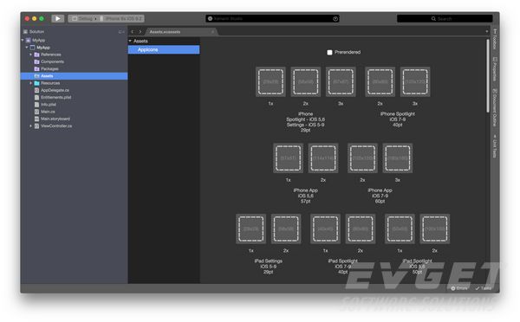Expand the References folder

pos(31,55)
